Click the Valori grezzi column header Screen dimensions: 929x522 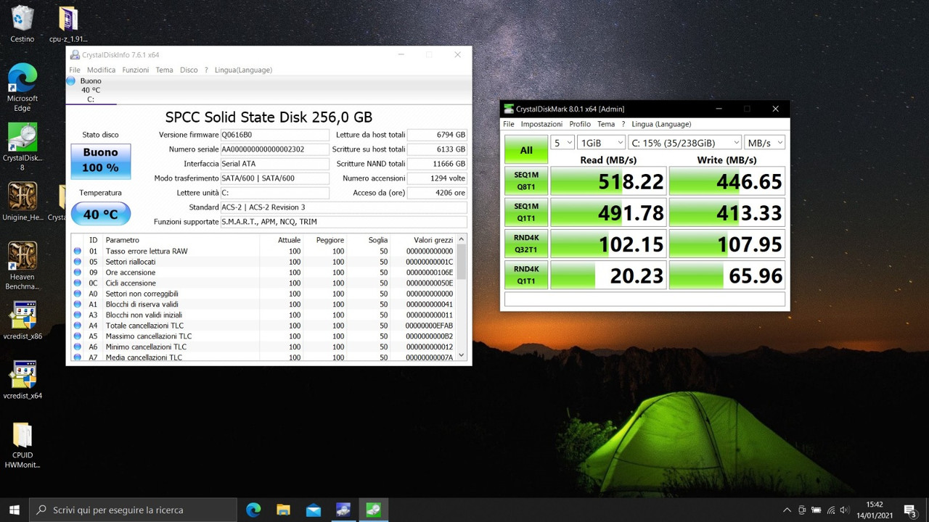[x=433, y=240]
